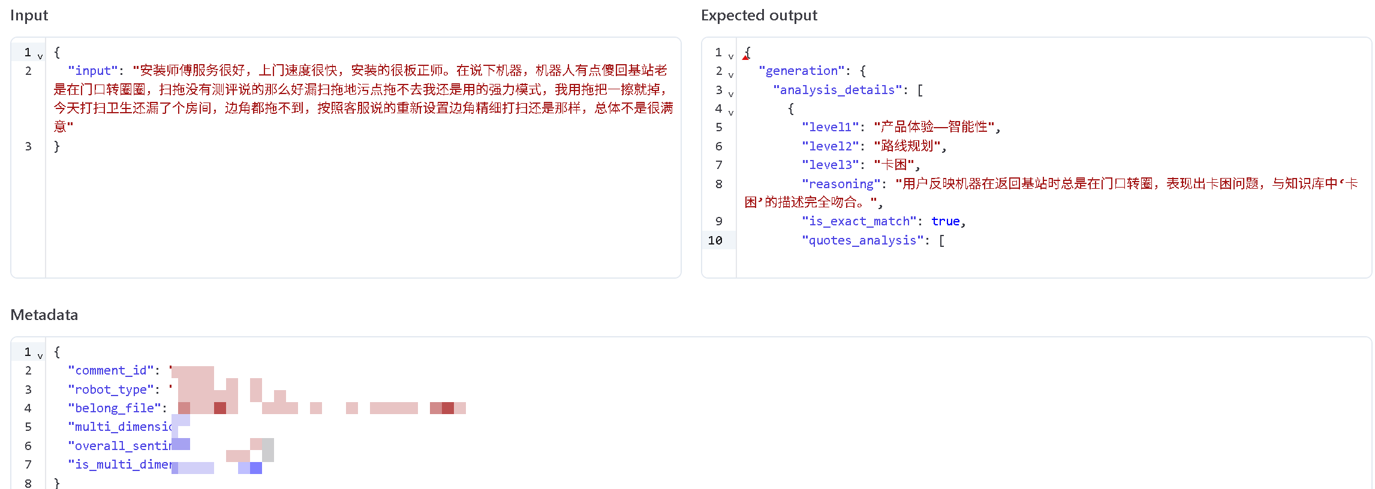Image resolution: width=1375 pixels, height=489 pixels.
Task: Click the "reasoning" key
Action: click(841, 184)
